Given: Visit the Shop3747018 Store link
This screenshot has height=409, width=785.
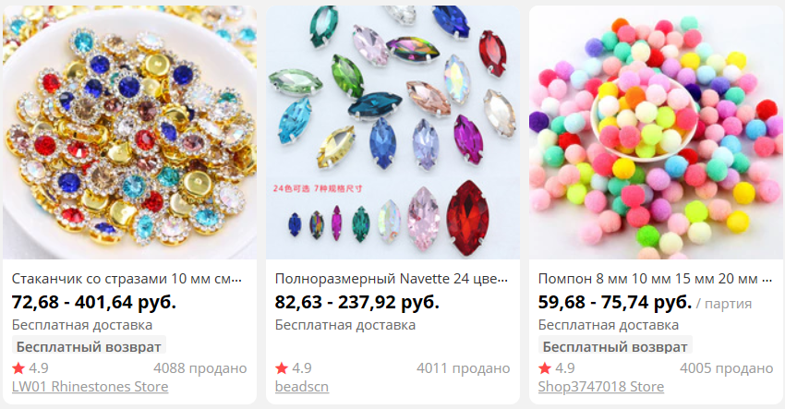Looking at the screenshot, I should [x=601, y=387].
